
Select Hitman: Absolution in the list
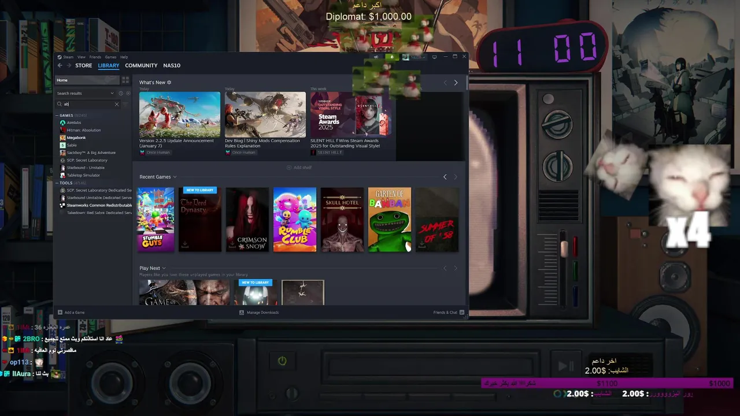[83, 130]
